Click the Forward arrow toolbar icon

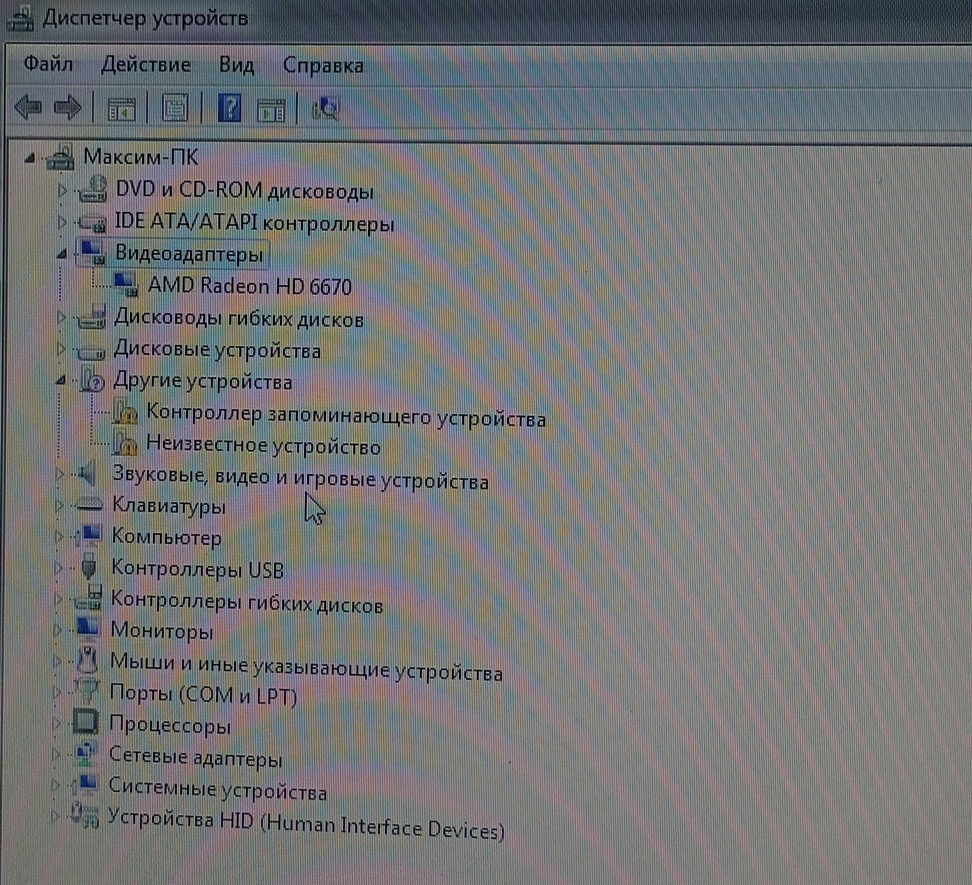click(68, 107)
